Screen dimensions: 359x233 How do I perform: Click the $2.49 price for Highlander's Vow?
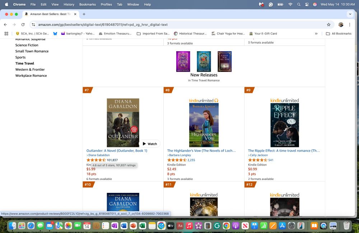172,169
